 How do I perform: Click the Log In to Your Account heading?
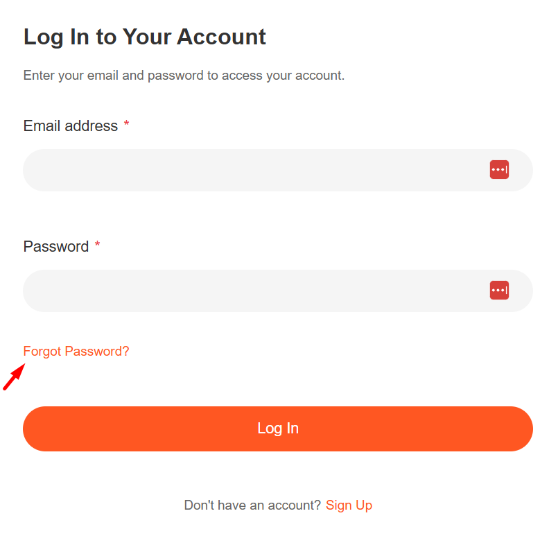144,37
